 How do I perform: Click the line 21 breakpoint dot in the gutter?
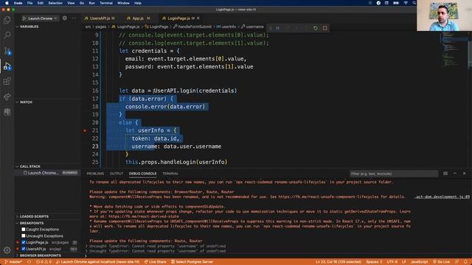[x=85, y=130]
